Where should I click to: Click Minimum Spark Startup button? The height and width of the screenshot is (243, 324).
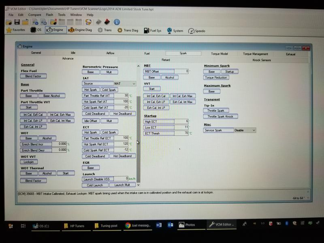coord(229,72)
